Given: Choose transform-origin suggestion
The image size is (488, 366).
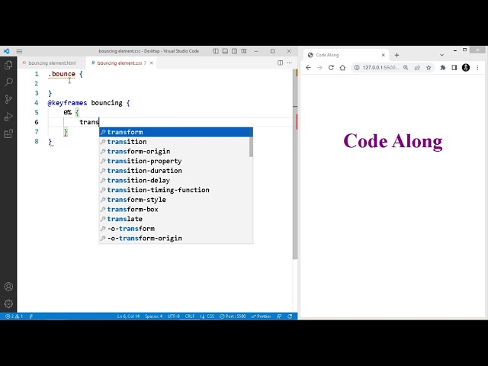Looking at the screenshot, I should tap(175, 151).
